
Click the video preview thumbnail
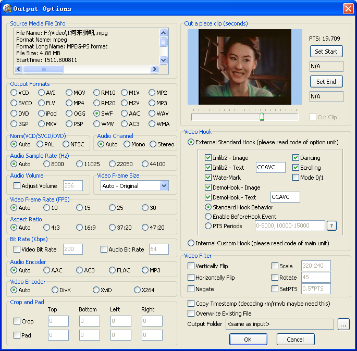[x=245, y=66]
